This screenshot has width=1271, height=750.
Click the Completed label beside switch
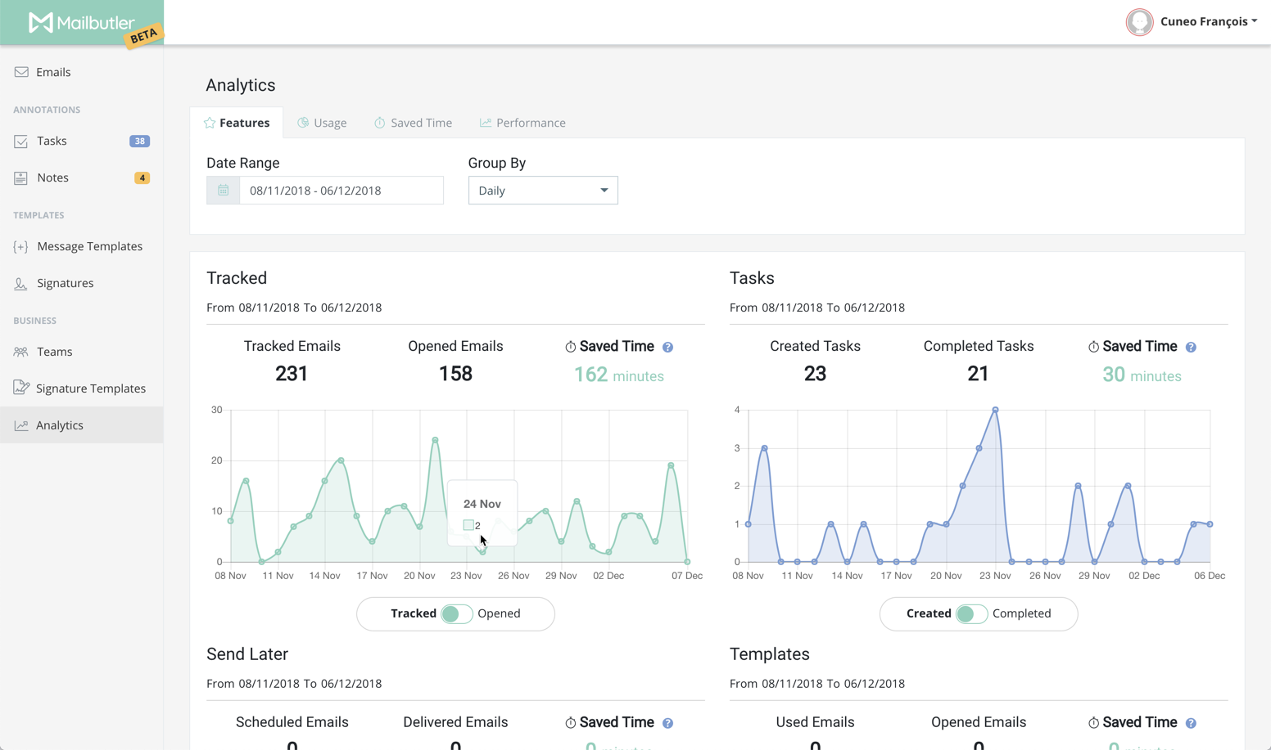[x=1021, y=613]
